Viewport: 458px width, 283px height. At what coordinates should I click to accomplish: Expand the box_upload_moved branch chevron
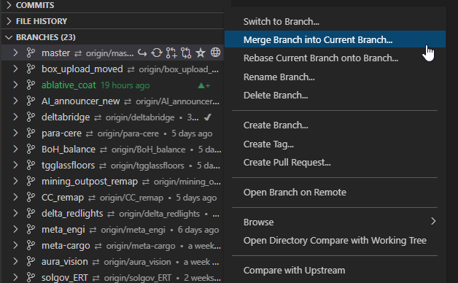click(x=15, y=69)
